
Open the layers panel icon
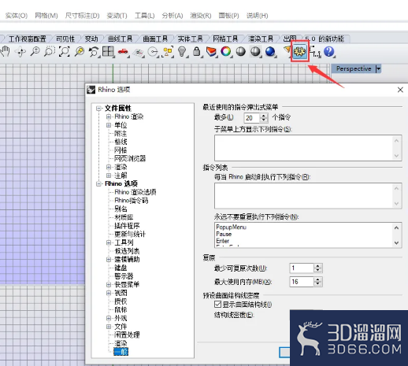[211, 51]
